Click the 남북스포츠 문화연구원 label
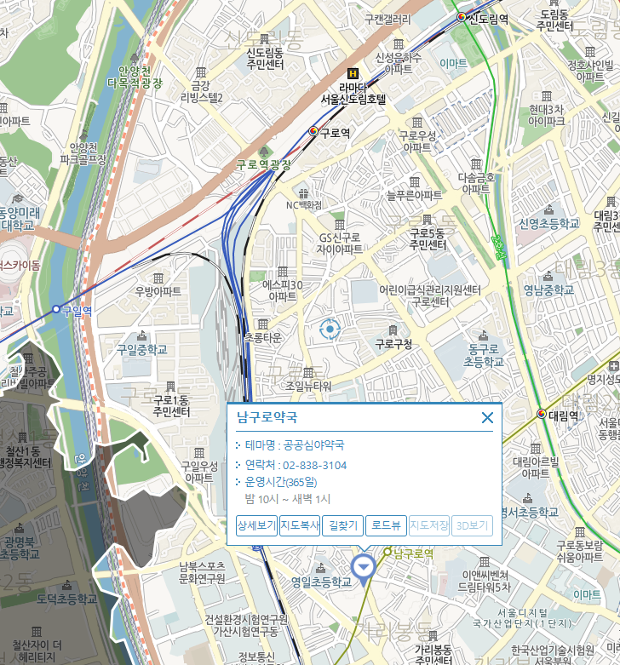620x665 pixels. tap(202, 572)
